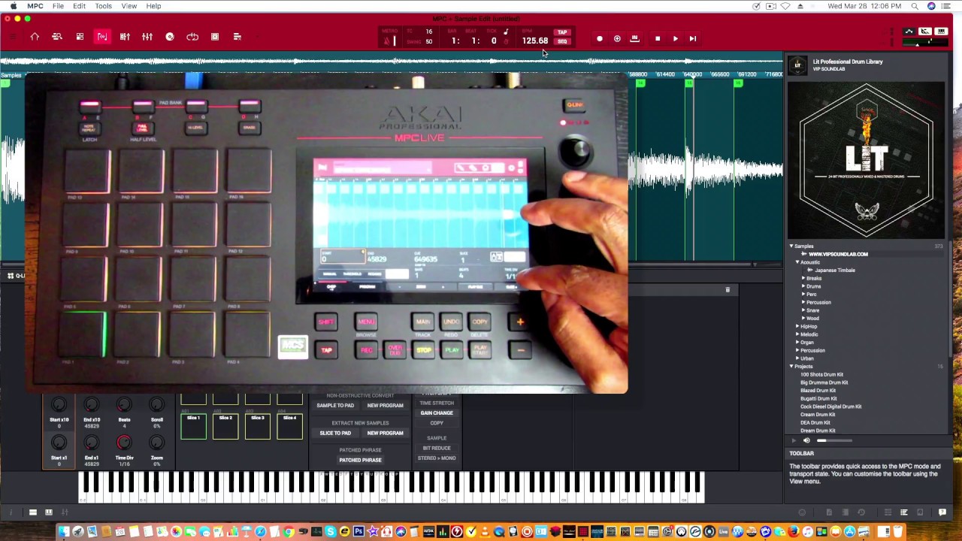
Task: Click the GAIN CHANGE button
Action: coord(437,413)
